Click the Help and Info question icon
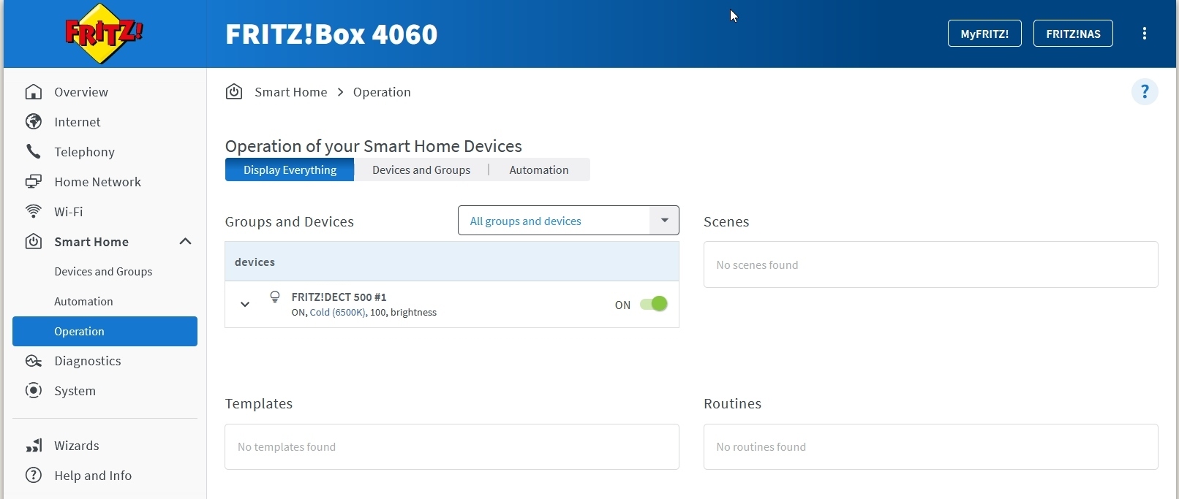Screen dimensions: 1179x499 pos(34,476)
